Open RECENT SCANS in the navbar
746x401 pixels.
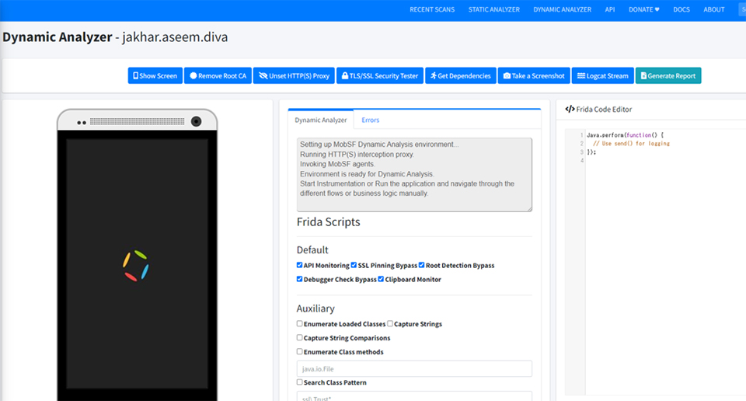432,10
